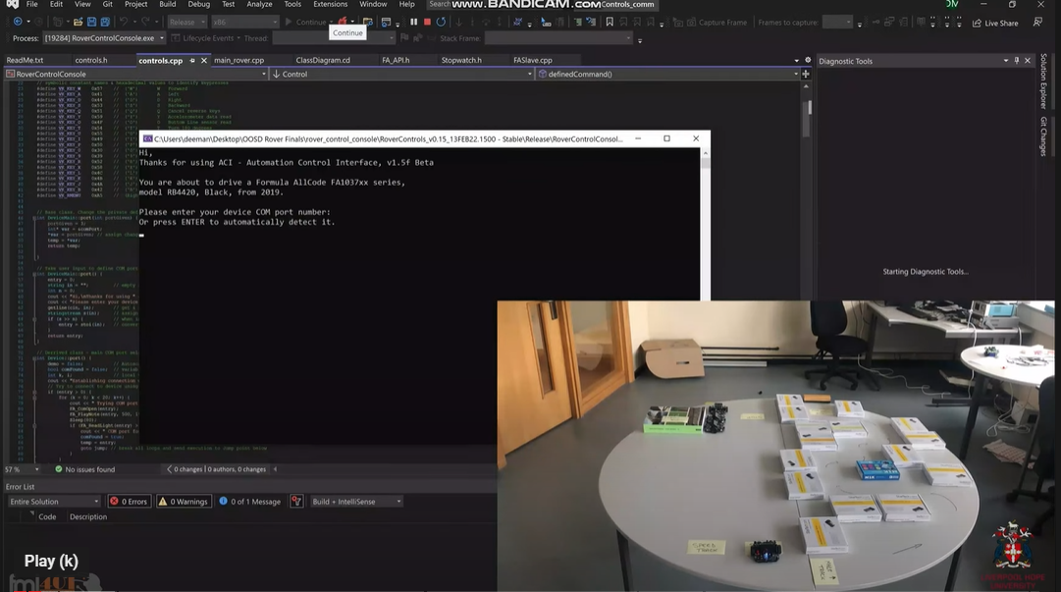This screenshot has width=1061, height=592.
Task: Pin the Diagnostic Tools panel
Action: point(1016,61)
